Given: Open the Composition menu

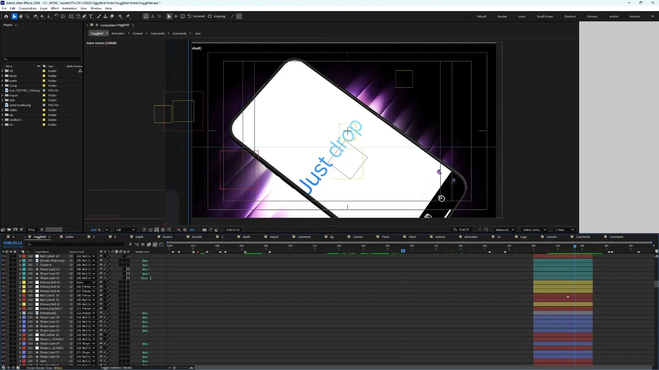Looking at the screenshot, I should 28,8.
